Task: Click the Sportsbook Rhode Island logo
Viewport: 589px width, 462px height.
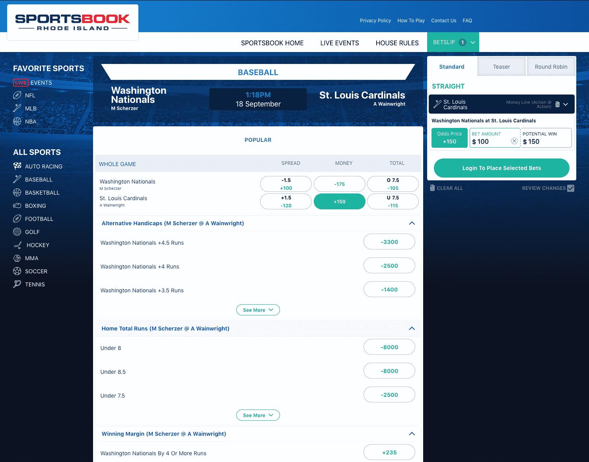Action: pyautogui.click(x=73, y=22)
